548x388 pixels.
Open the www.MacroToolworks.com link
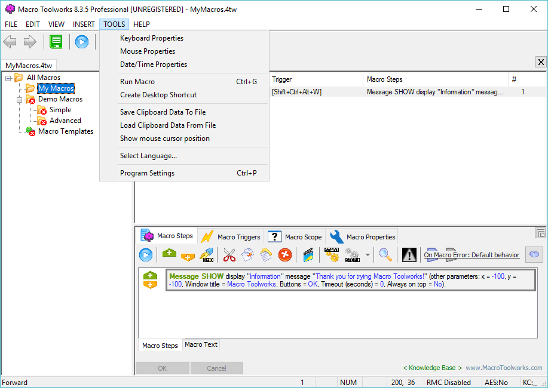tap(504, 368)
